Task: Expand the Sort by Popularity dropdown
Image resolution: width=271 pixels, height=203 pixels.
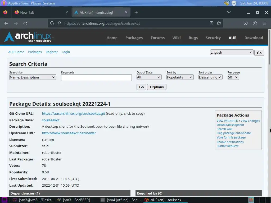Action: click(180, 77)
